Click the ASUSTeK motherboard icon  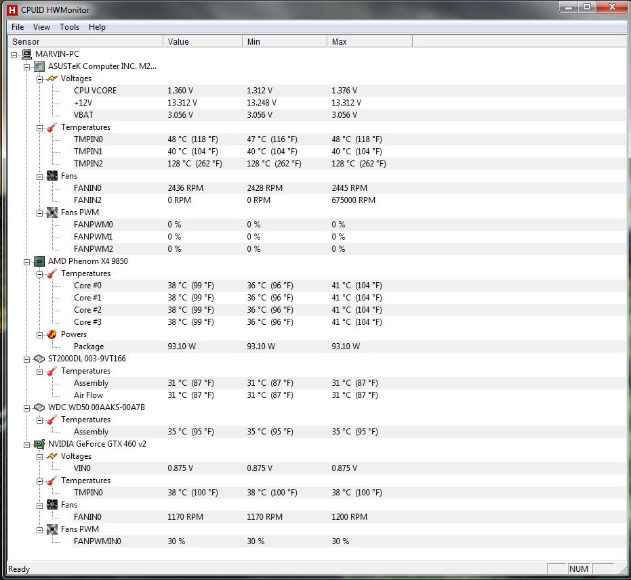pos(39,66)
